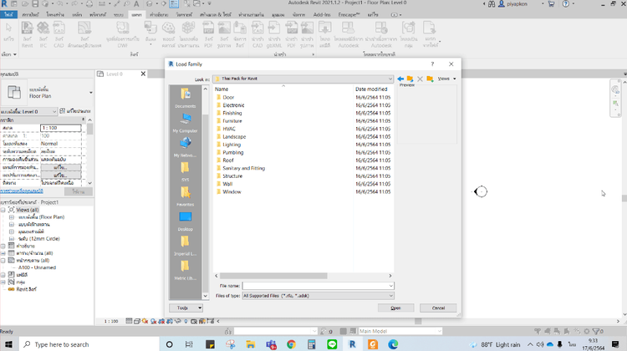
Task: Open the Floor Plan type selector dropdown
Action: click(x=91, y=93)
